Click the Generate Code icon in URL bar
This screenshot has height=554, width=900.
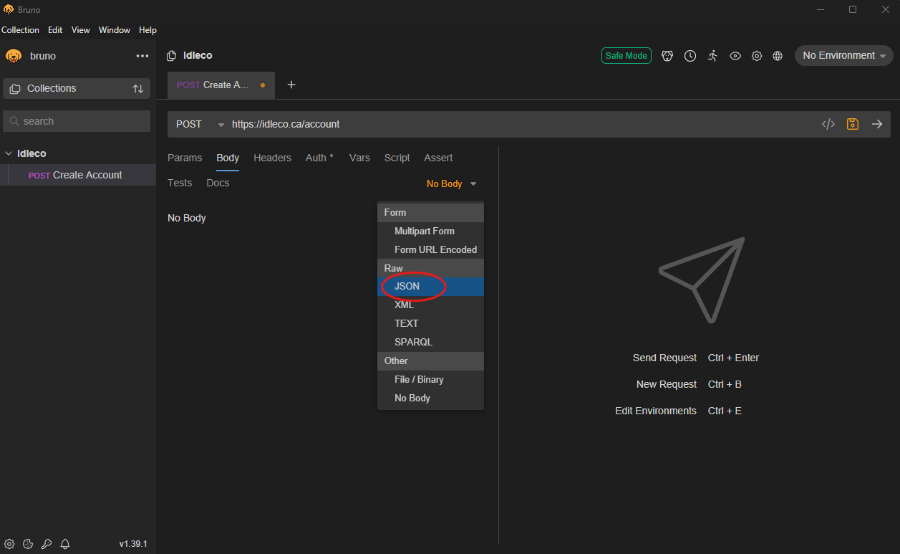click(828, 124)
